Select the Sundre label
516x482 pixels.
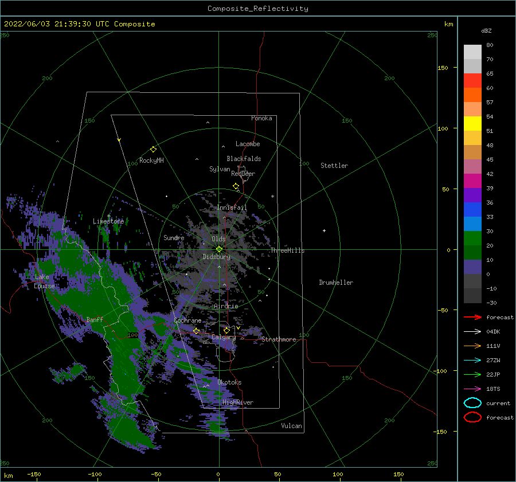tap(174, 237)
